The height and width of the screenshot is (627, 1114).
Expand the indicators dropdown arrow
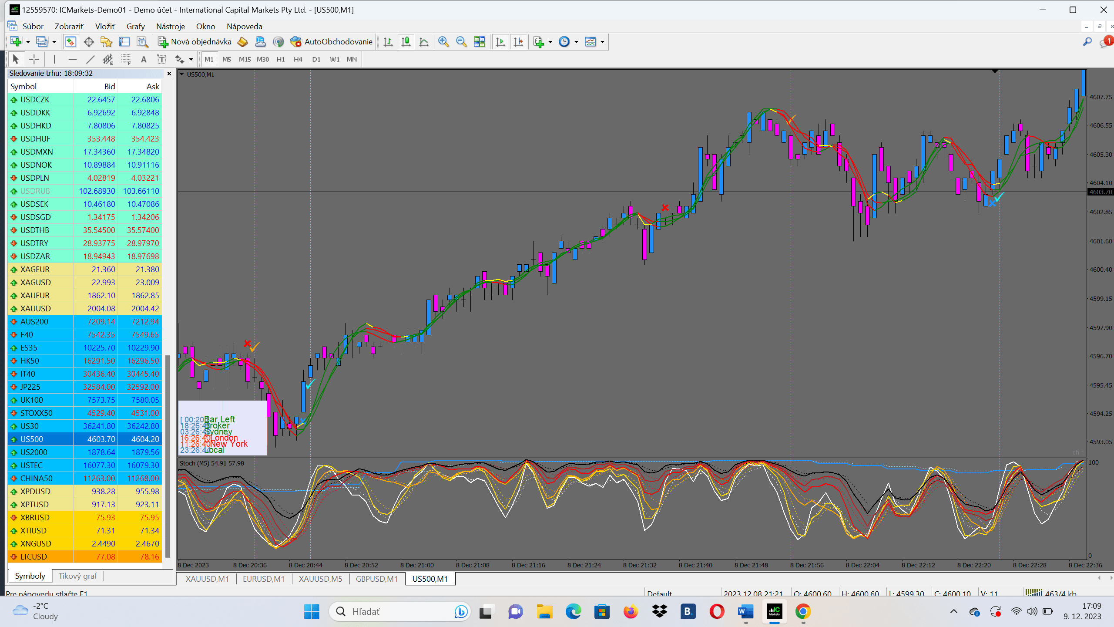point(550,42)
